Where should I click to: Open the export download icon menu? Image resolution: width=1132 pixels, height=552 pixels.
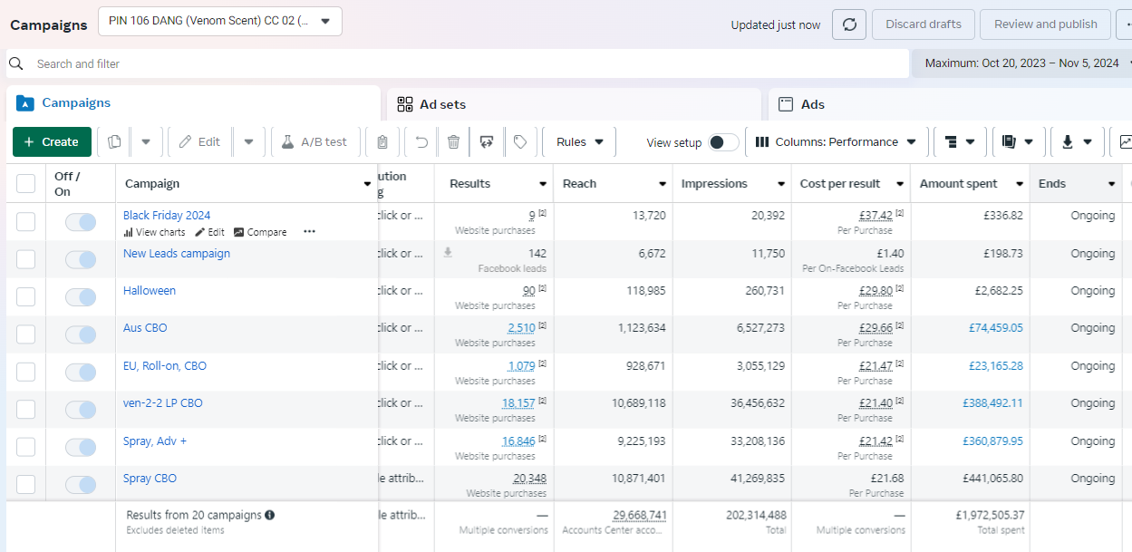tap(1076, 142)
